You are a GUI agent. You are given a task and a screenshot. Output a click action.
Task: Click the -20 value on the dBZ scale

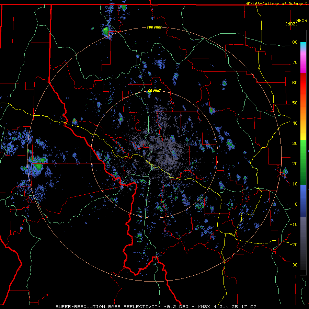(x=294, y=244)
